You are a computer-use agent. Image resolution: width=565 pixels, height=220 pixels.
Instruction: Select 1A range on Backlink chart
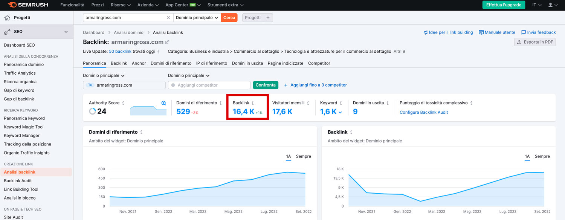tap(527, 156)
